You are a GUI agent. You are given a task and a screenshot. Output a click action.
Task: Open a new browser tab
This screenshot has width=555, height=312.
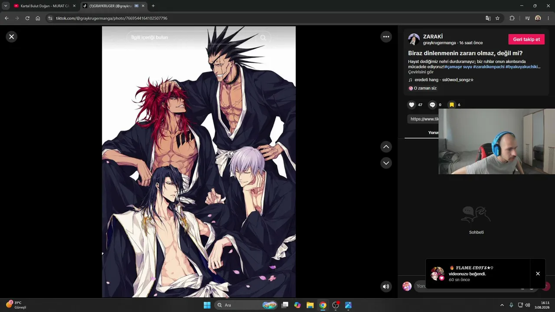[x=153, y=6]
